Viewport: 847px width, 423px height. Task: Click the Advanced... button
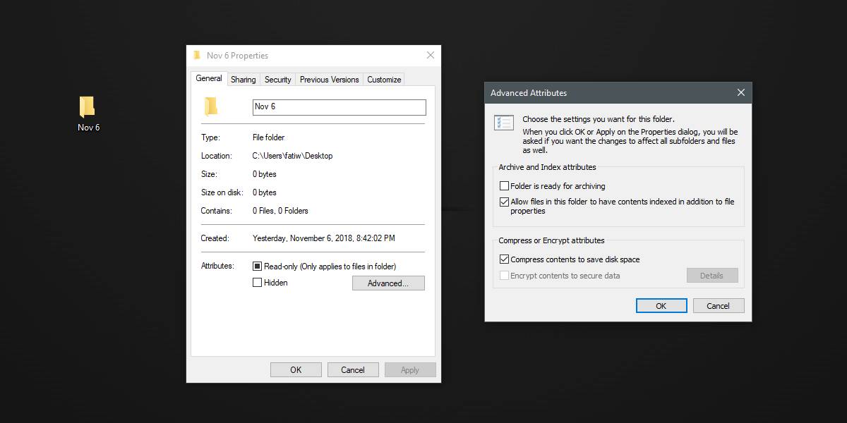[388, 283]
